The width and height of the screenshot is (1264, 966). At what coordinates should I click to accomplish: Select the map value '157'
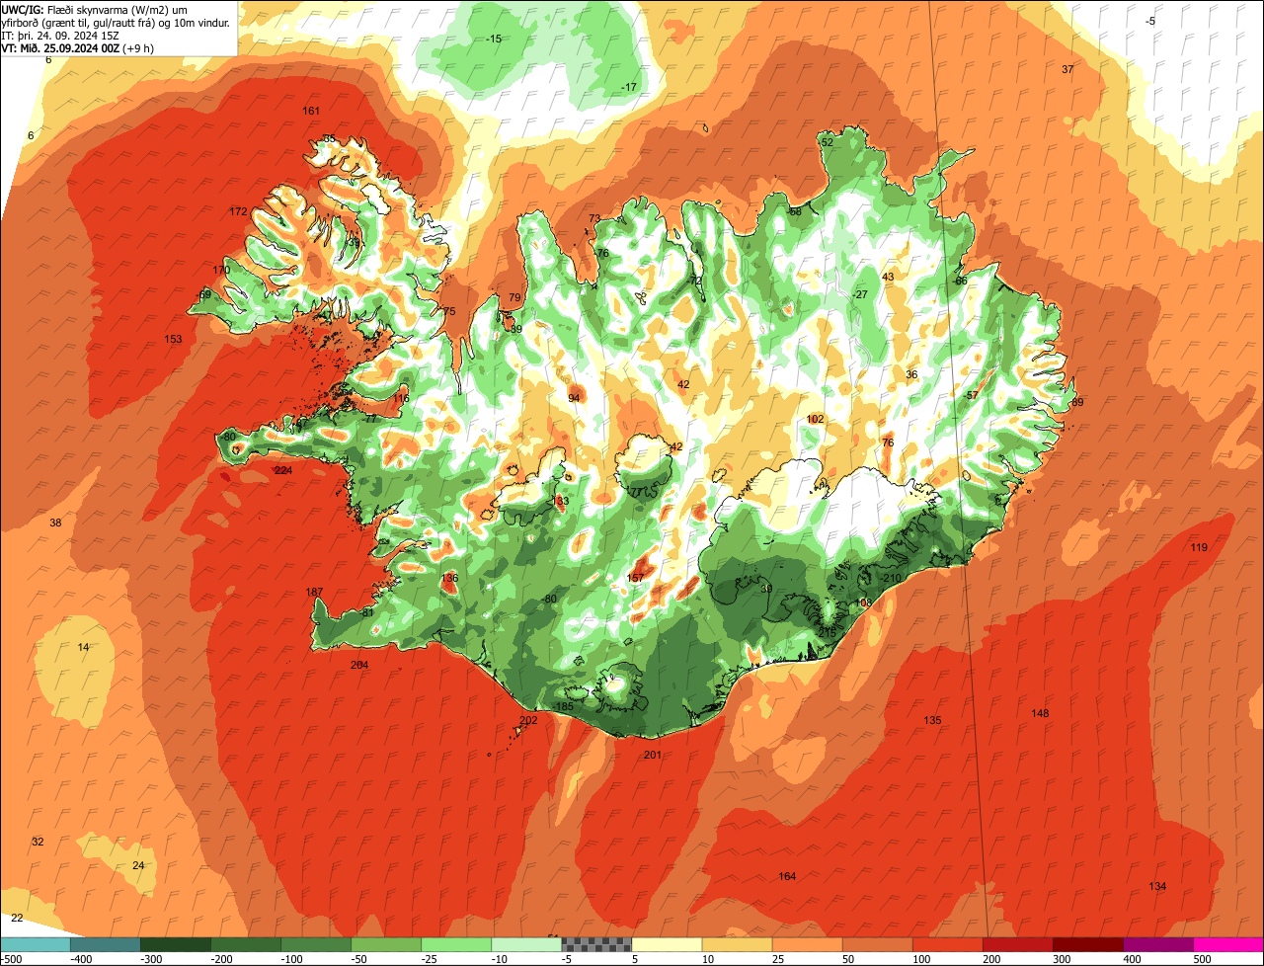636,578
